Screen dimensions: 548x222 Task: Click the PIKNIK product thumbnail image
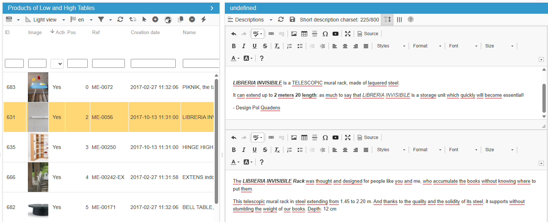38,87
